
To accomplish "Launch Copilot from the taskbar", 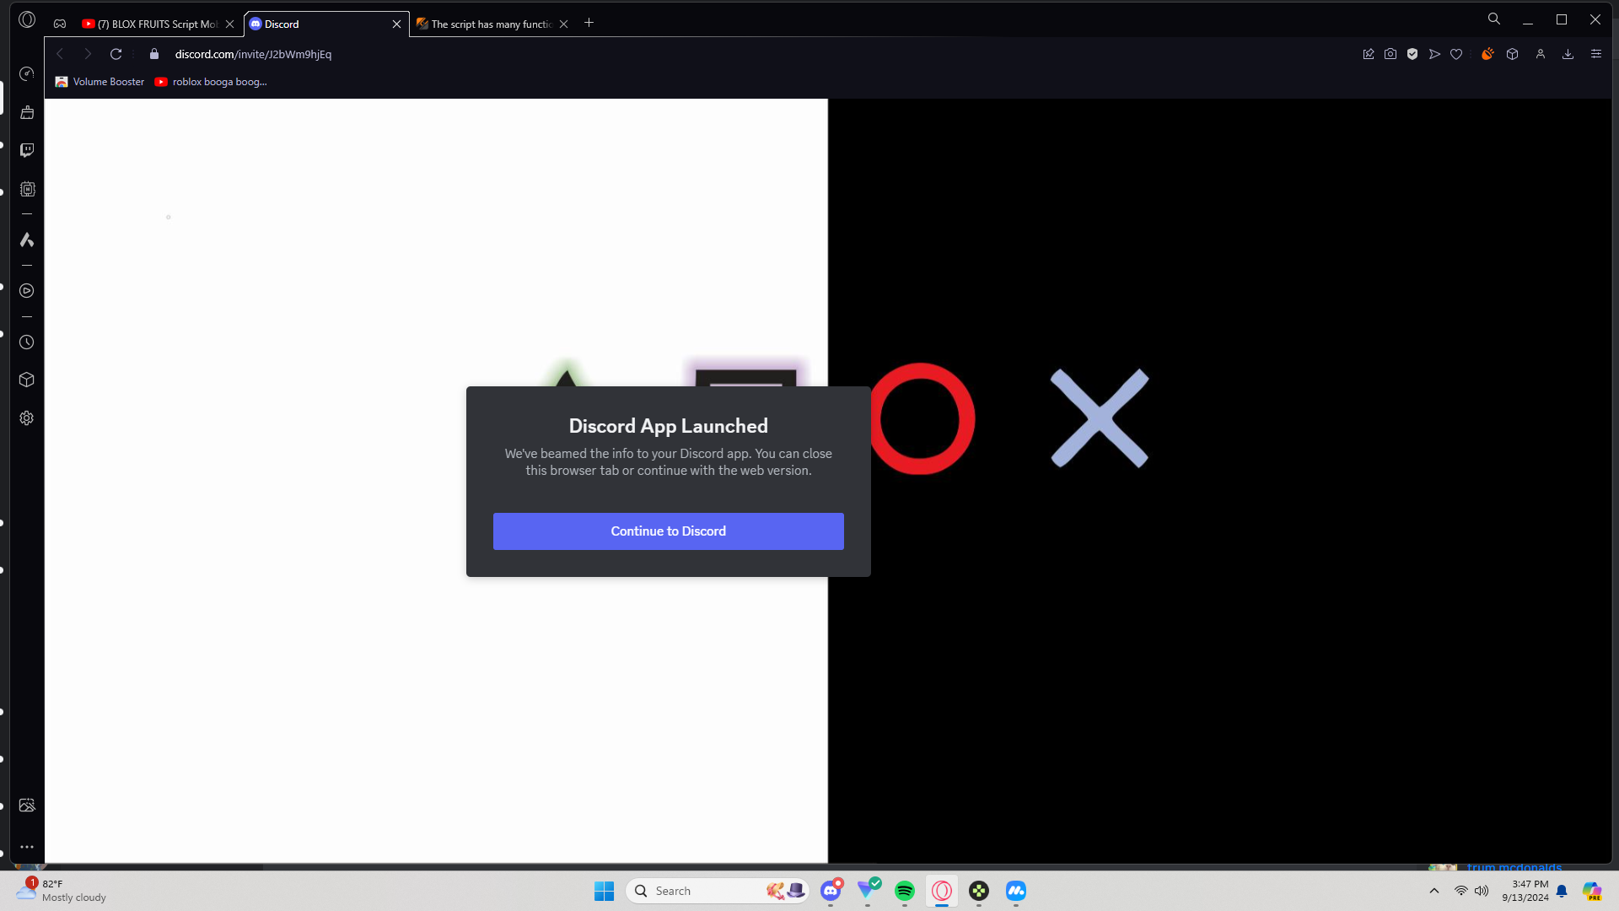I will [x=1592, y=891].
